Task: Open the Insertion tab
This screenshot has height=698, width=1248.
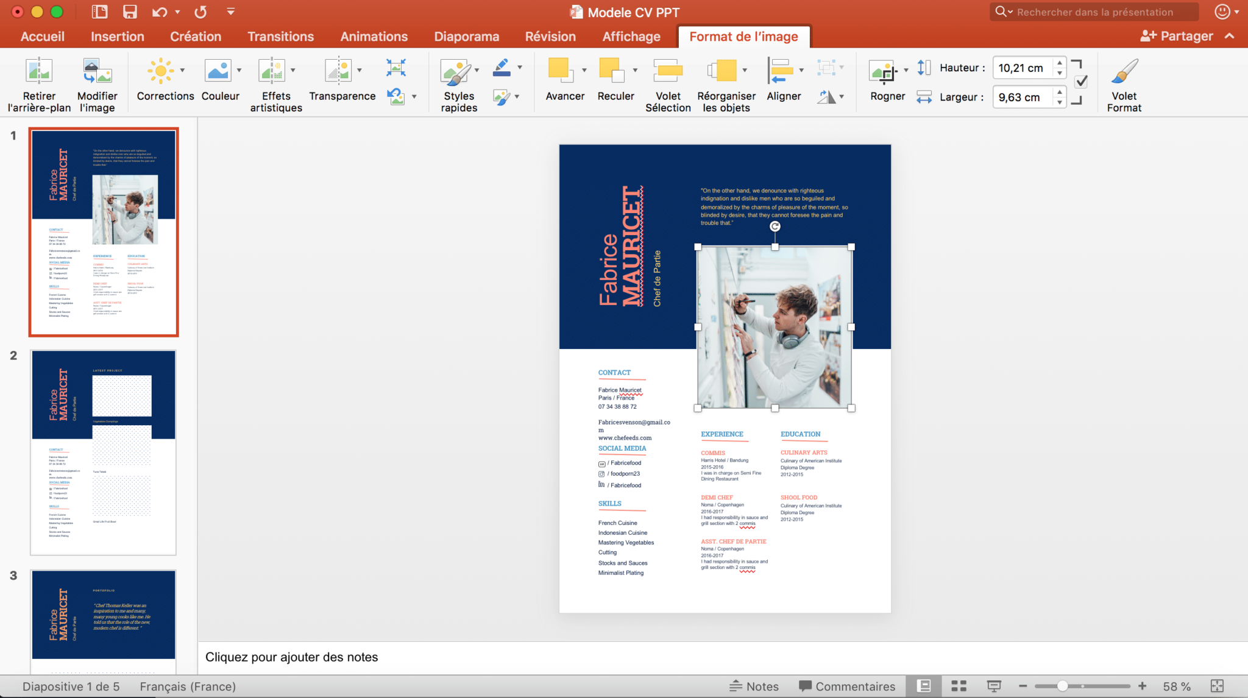Action: coord(118,37)
